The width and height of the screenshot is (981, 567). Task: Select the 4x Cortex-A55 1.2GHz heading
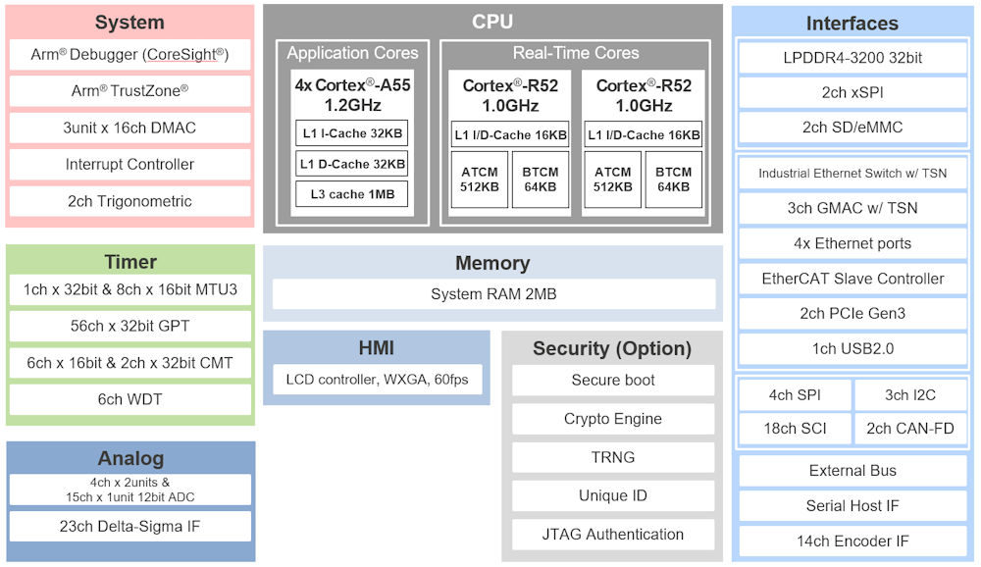(x=352, y=95)
